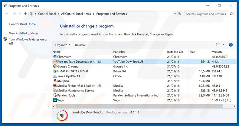Select the Chromium program name

[64, 57]
